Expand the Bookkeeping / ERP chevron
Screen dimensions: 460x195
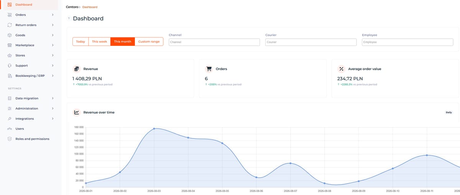click(x=53, y=76)
